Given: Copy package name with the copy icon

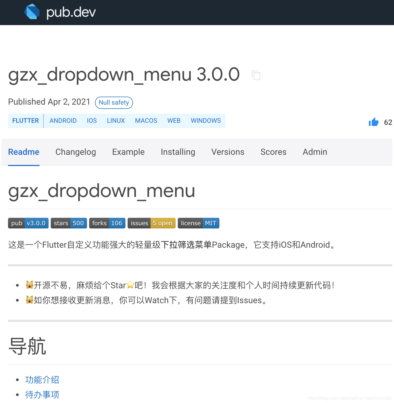Looking at the screenshot, I should click(x=256, y=75).
